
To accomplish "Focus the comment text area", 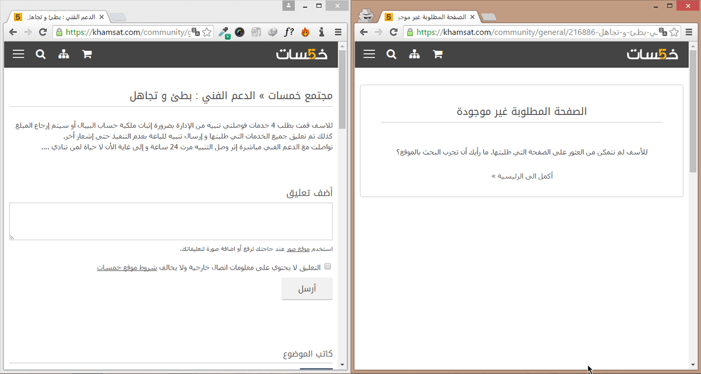I will pyautogui.click(x=171, y=221).
